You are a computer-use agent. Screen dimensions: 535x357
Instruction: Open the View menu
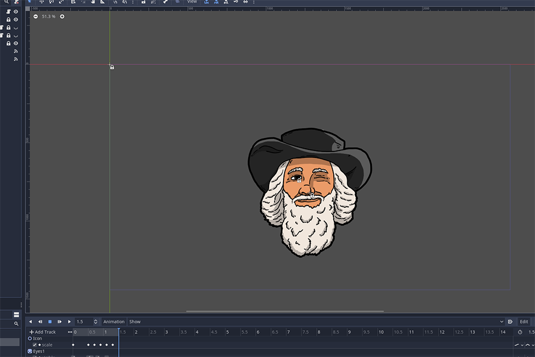pyautogui.click(x=192, y=2)
